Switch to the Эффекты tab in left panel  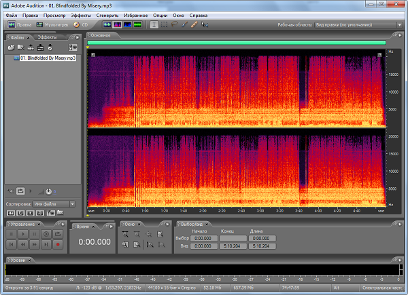(47, 36)
